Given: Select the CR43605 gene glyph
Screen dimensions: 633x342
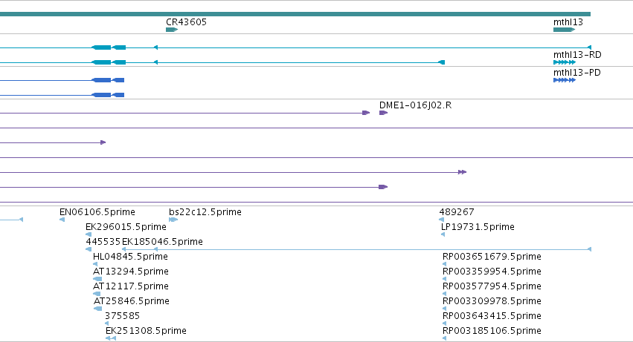Looking at the screenshot, I should [172, 30].
